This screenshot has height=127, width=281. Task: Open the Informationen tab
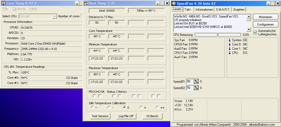point(204,10)
